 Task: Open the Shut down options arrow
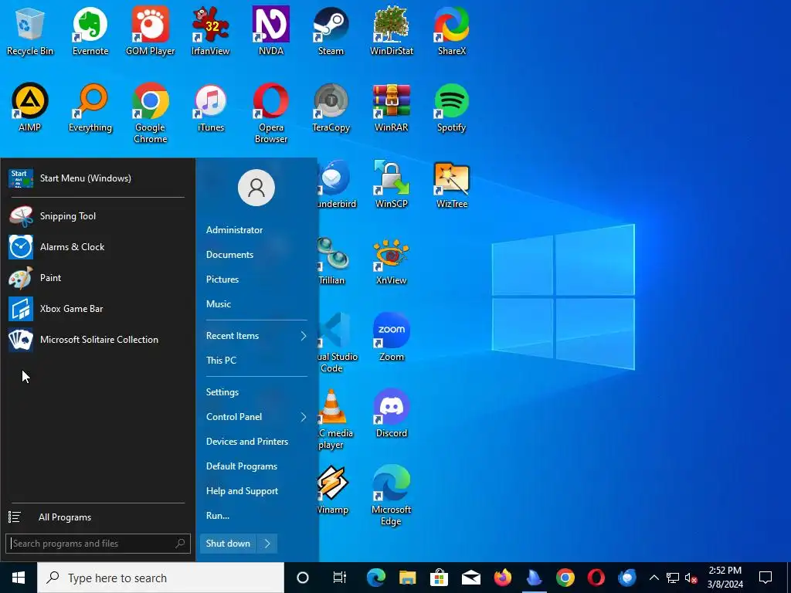[267, 543]
